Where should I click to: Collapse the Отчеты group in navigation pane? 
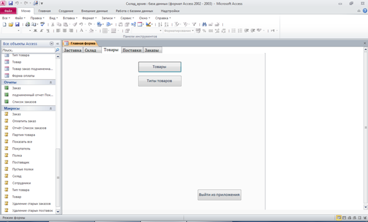51,82
